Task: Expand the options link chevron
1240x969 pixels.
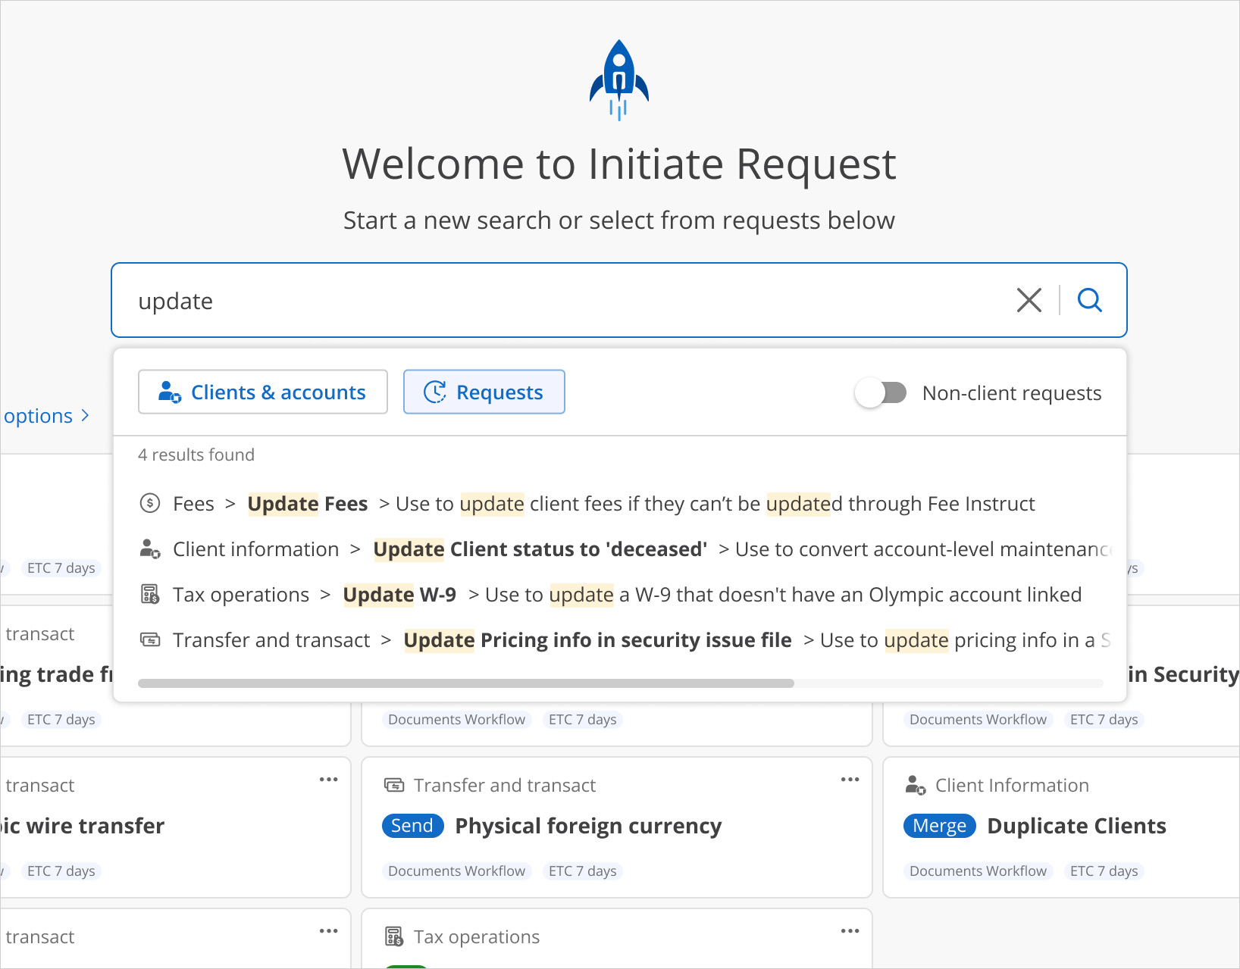Action: tap(85, 416)
